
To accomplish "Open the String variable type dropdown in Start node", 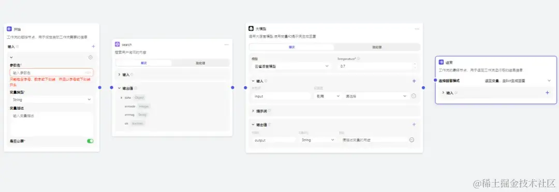I will (x=52, y=100).
